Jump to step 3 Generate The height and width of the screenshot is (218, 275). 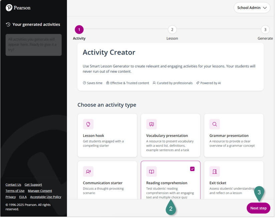(x=265, y=30)
